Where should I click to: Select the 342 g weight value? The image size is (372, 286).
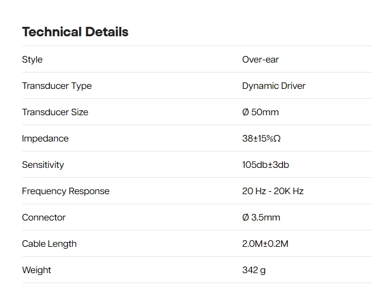coord(254,270)
